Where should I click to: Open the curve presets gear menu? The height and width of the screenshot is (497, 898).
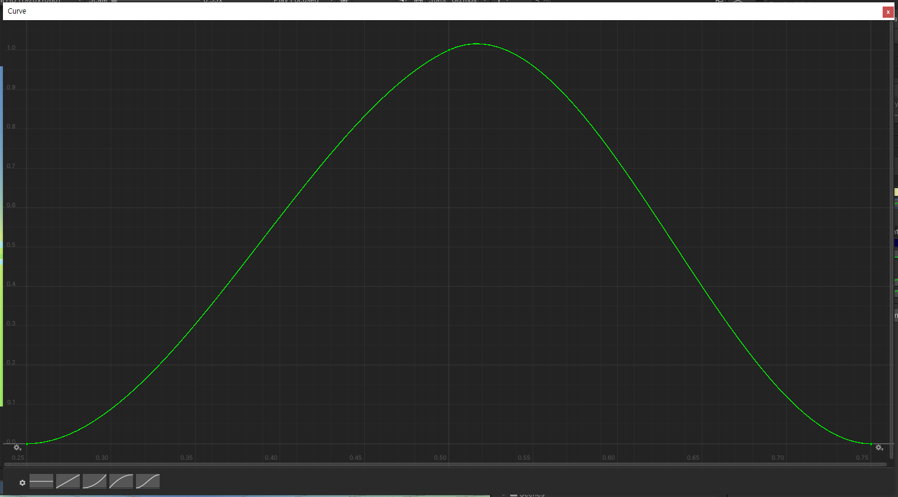[x=22, y=483]
